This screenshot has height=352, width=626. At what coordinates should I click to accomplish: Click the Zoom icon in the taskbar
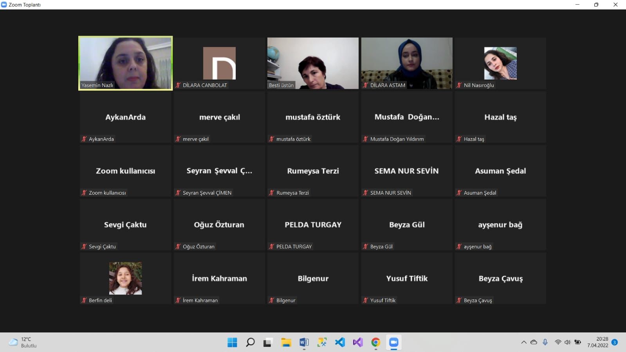393,343
